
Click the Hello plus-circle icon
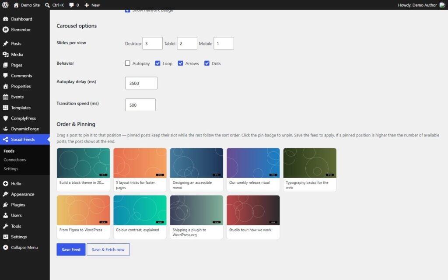(x=5, y=183)
